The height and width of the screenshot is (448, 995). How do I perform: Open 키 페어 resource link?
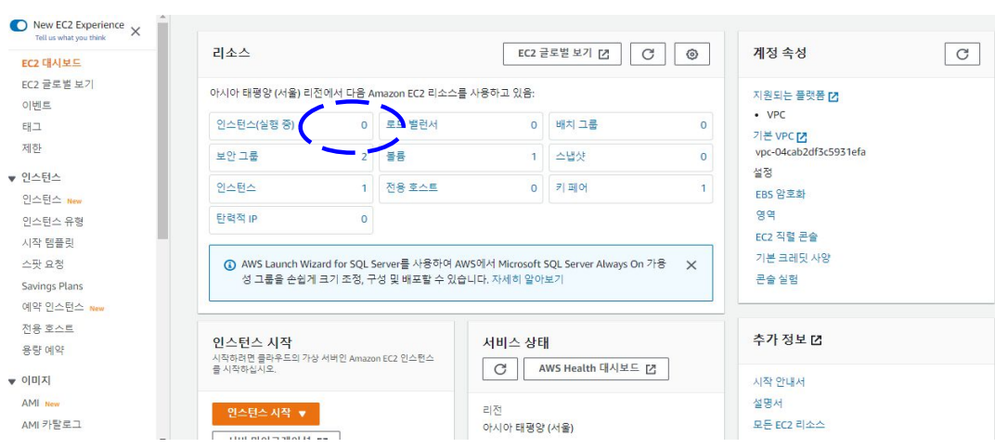(571, 188)
